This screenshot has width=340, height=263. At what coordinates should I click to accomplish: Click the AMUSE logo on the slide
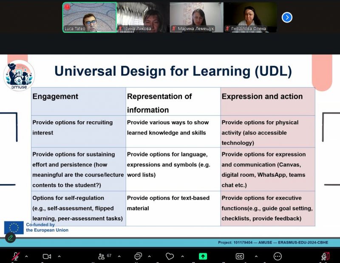19,76
